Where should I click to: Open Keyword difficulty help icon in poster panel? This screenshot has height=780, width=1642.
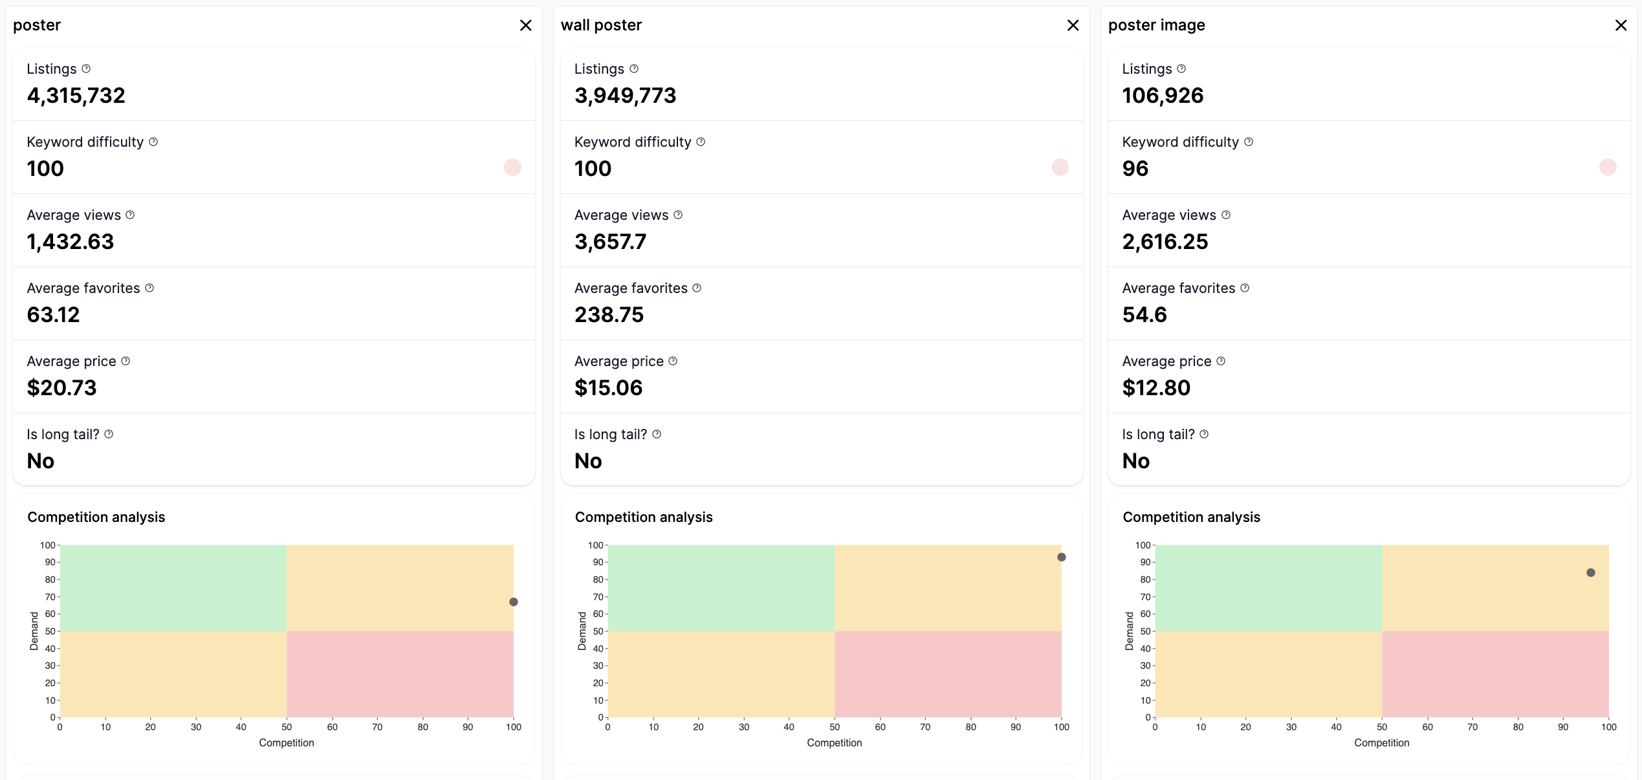pyautogui.click(x=153, y=142)
